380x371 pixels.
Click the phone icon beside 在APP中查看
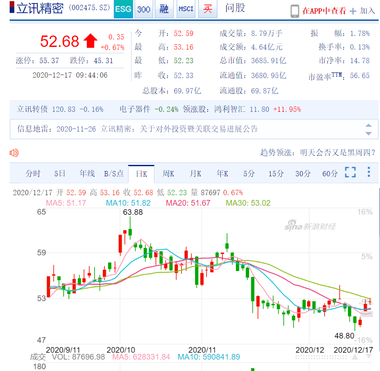pos(295,11)
